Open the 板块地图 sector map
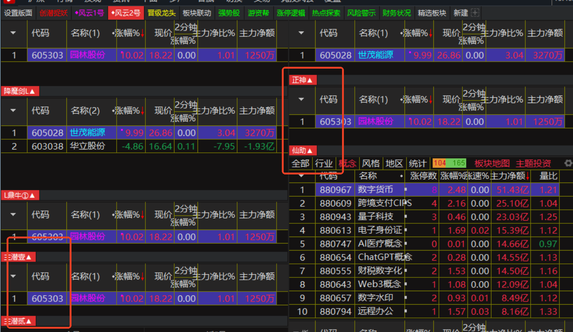The image size is (573, 332). [492, 163]
